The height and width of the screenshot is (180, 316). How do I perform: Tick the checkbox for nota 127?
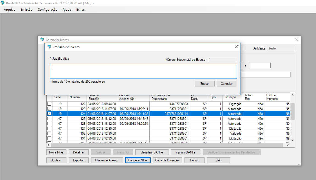(49, 129)
